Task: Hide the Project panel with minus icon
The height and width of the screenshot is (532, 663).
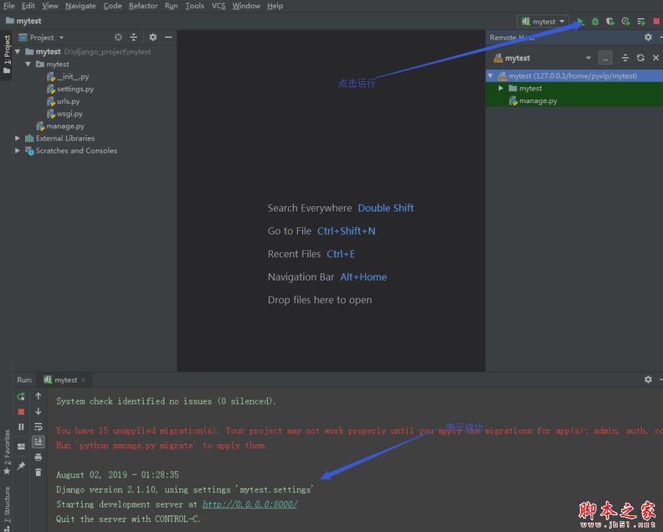Action: tap(168, 37)
